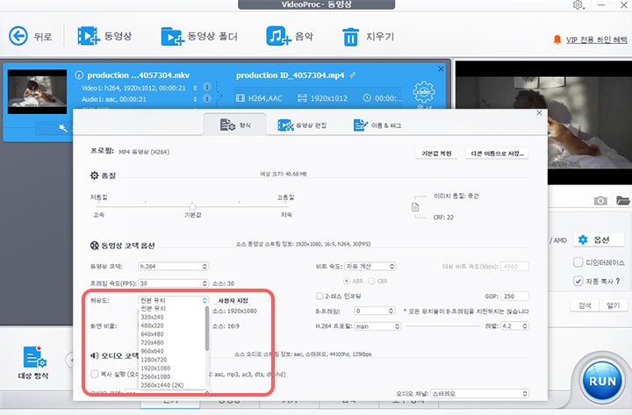632x415 pixels.
Task: Open VideoProc settings gear in title bar
Action: coord(578,5)
